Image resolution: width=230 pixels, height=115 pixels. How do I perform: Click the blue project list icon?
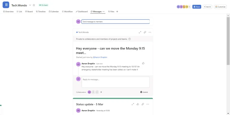pyautogui.click(x=6, y=5)
